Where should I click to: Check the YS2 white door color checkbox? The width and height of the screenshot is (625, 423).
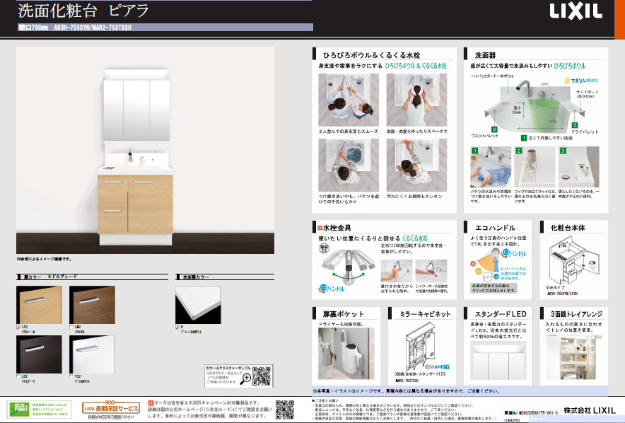coord(72,376)
